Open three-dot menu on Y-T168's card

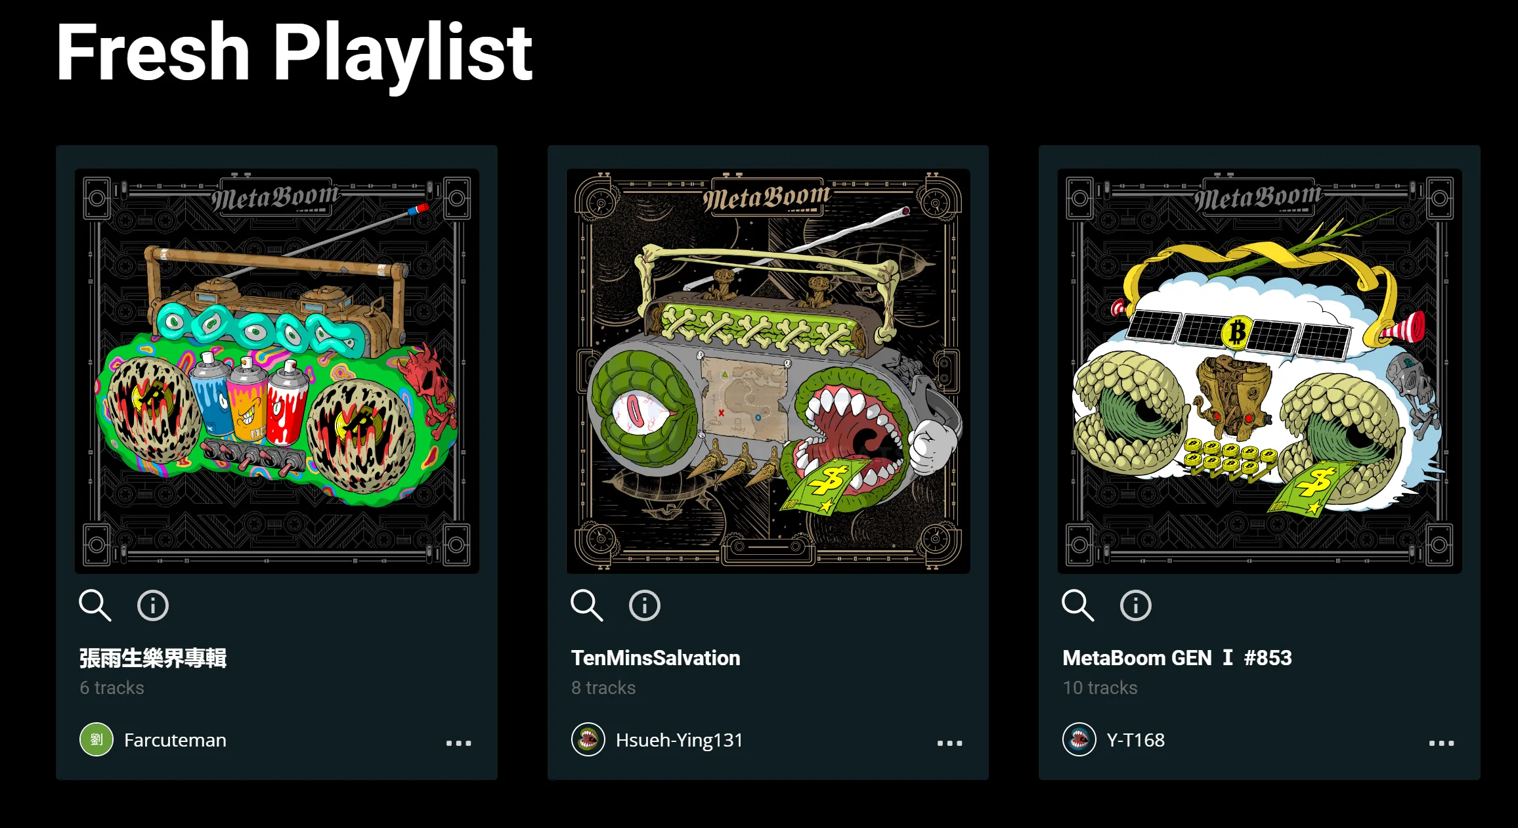coord(1442,743)
